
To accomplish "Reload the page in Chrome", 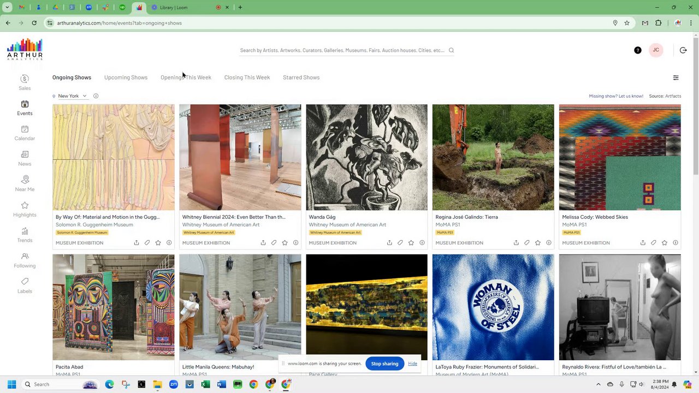I will [34, 23].
